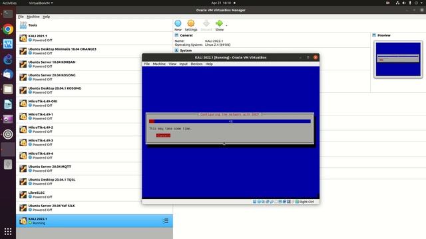This screenshot has height=239, width=426.
Task: Open the Files manager from the dock
Action: [x=8, y=89]
